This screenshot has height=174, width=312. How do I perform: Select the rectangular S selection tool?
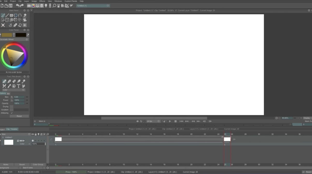coord(7,20)
